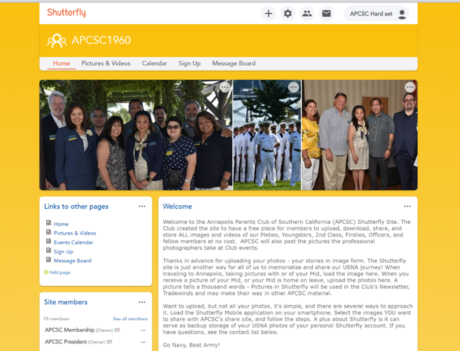Click Pictures & Videos sidebar link
This screenshot has height=351, width=460.
point(75,233)
